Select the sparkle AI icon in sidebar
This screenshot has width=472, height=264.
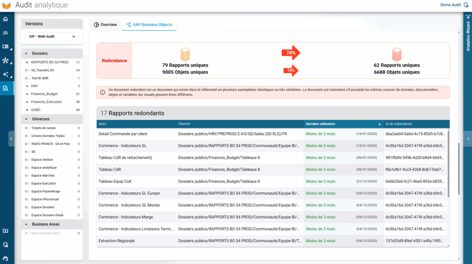(6, 74)
